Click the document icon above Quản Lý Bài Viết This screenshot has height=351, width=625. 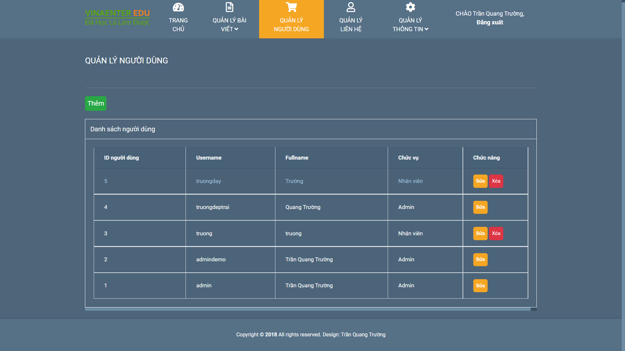point(229,7)
